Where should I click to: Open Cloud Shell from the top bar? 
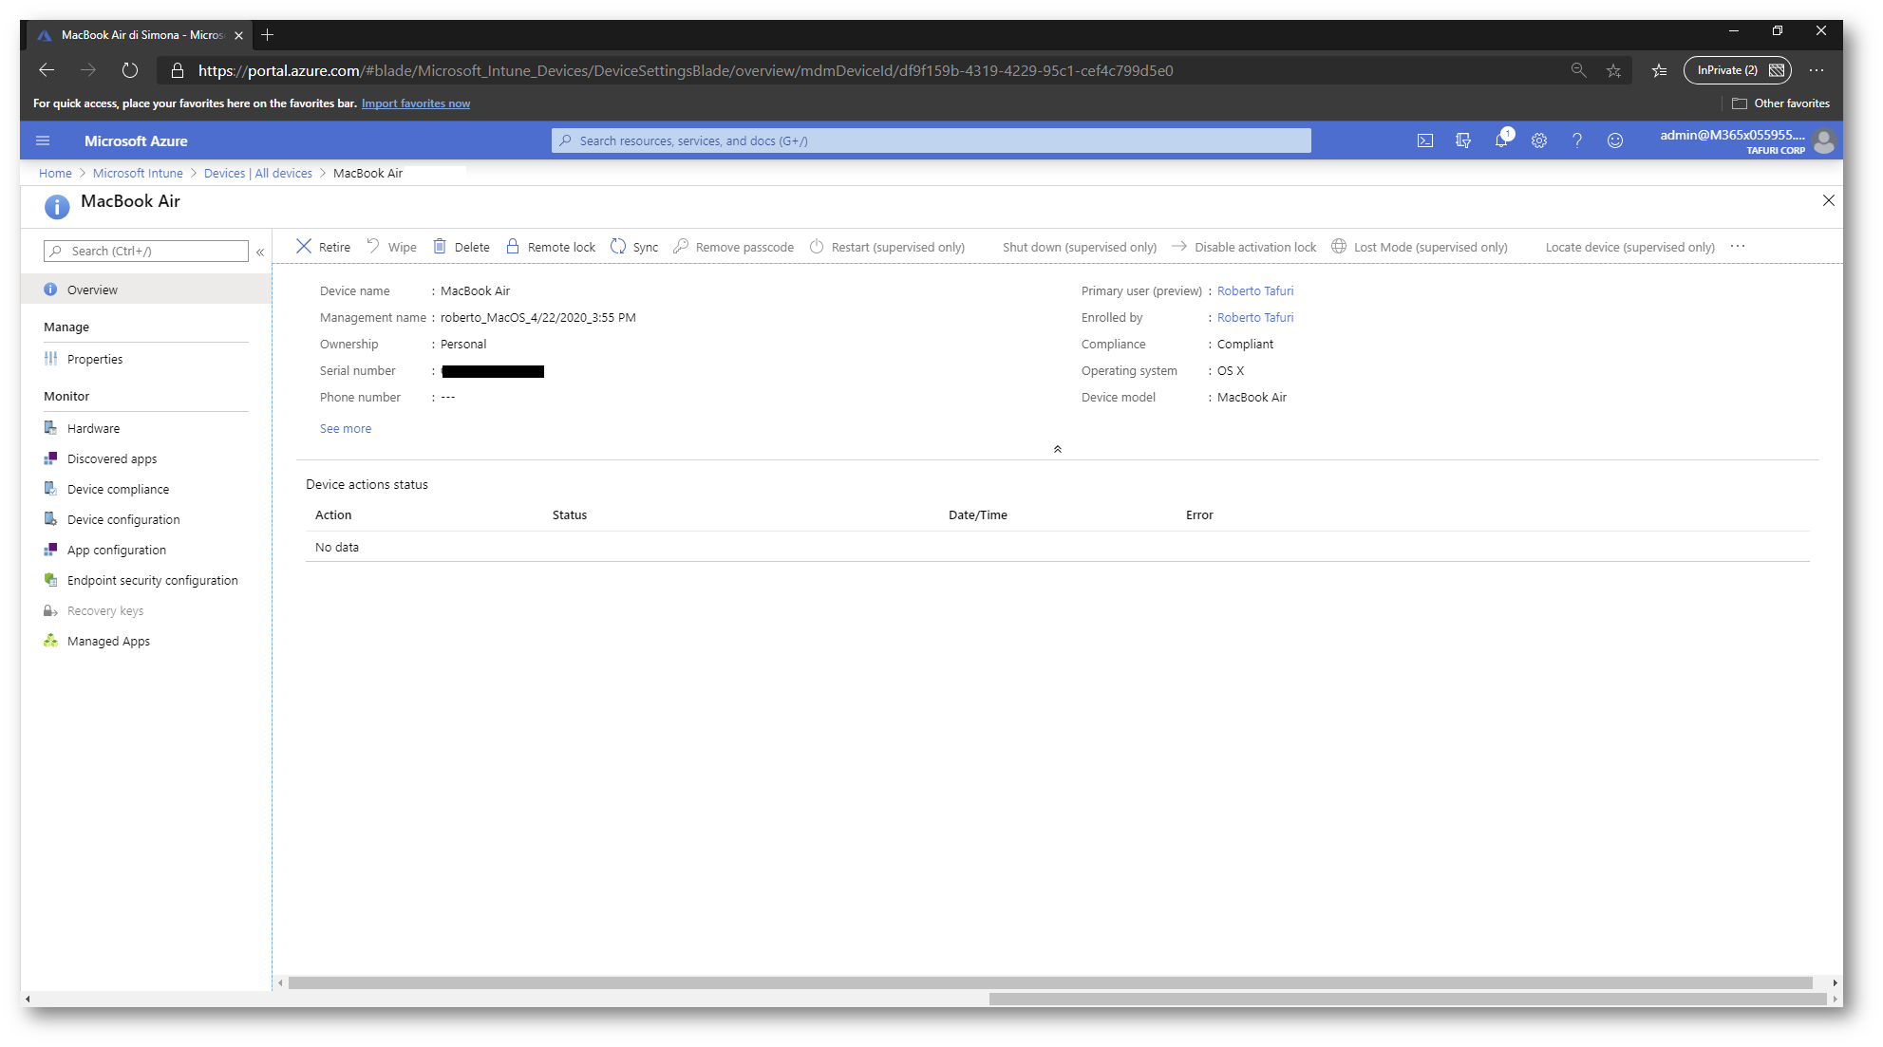(x=1425, y=140)
